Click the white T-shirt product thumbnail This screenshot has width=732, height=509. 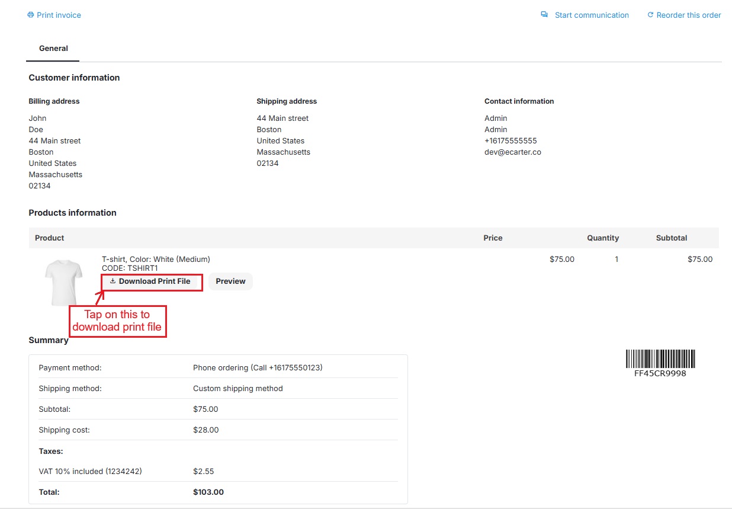pyautogui.click(x=63, y=282)
